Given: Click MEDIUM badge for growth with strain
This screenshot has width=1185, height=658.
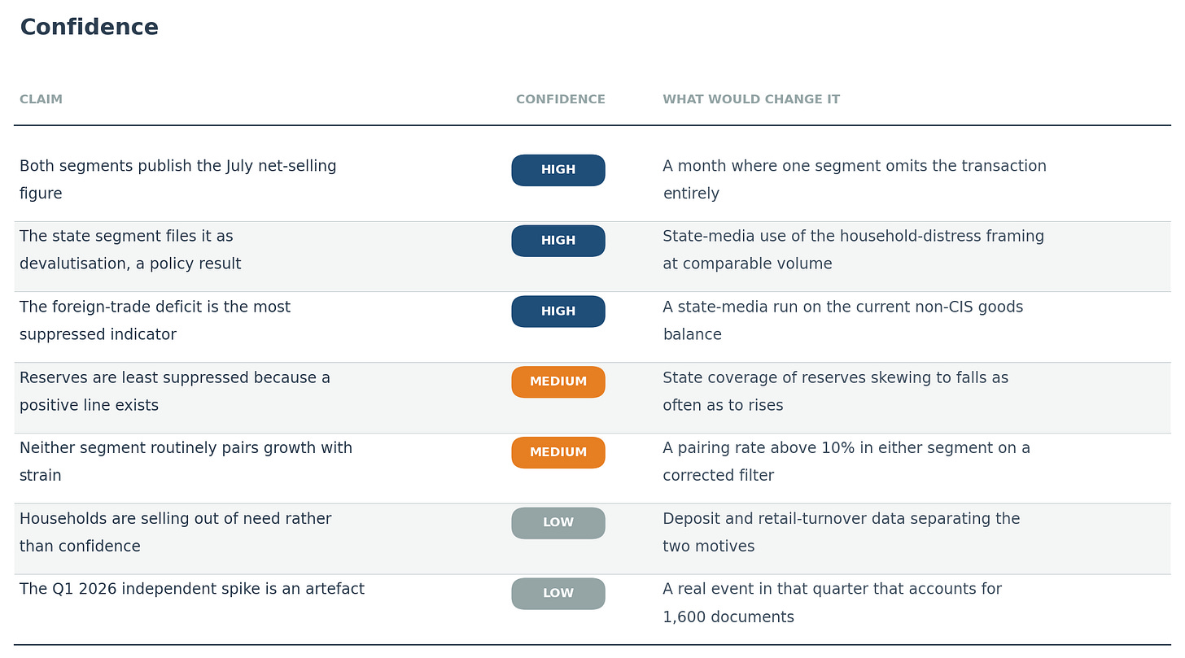Looking at the screenshot, I should coord(558,452).
